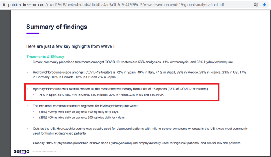Open the Translate page icon

coord(256,4)
